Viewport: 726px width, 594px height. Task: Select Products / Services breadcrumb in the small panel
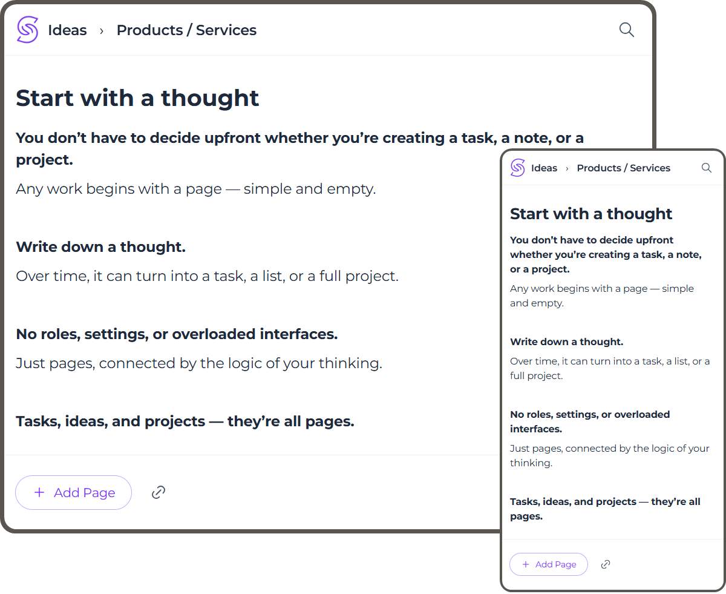pos(623,168)
